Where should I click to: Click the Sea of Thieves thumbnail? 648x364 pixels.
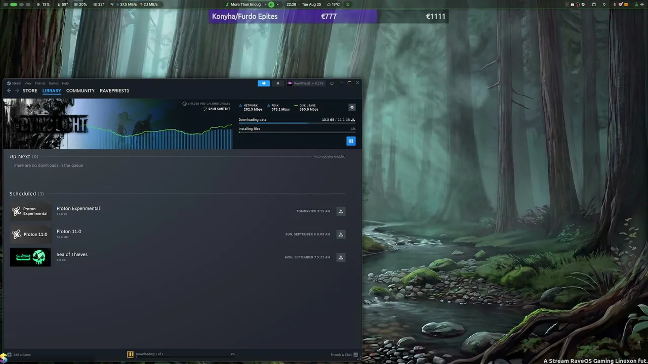tap(30, 257)
